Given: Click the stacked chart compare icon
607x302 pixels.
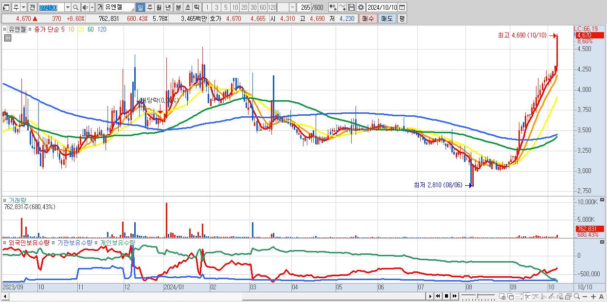Looking at the screenshot, I should (569, 296).
